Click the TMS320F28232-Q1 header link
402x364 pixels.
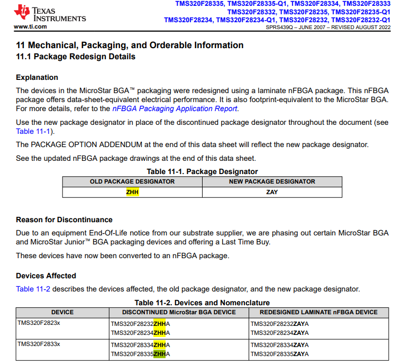pyautogui.click(x=360, y=20)
